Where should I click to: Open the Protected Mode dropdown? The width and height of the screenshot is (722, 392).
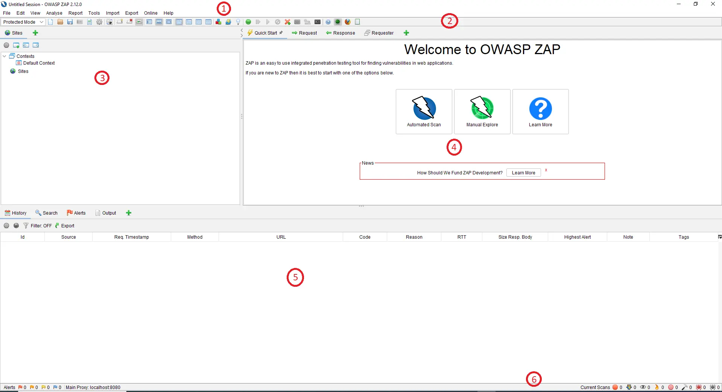23,22
